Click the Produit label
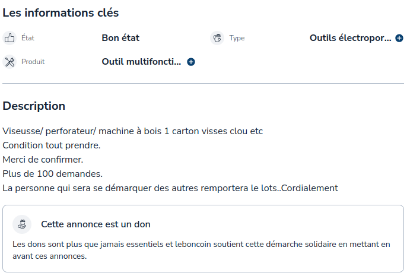The image size is (407, 276). [33, 62]
